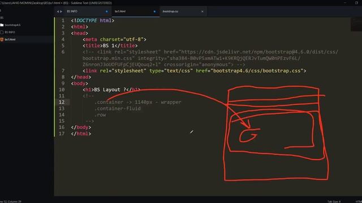
Task: Click line number 7 in gutter
Action: pyautogui.click(x=63, y=70)
